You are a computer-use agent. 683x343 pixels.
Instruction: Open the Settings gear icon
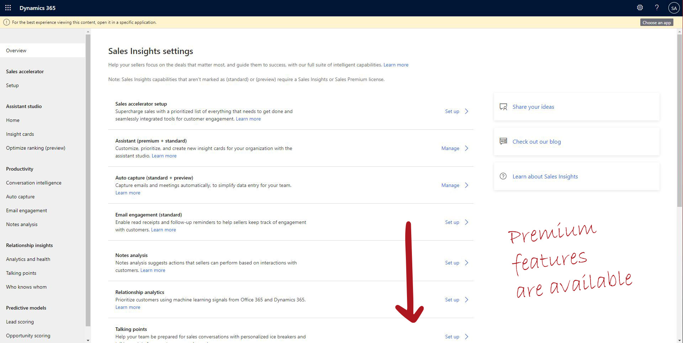[x=640, y=7]
